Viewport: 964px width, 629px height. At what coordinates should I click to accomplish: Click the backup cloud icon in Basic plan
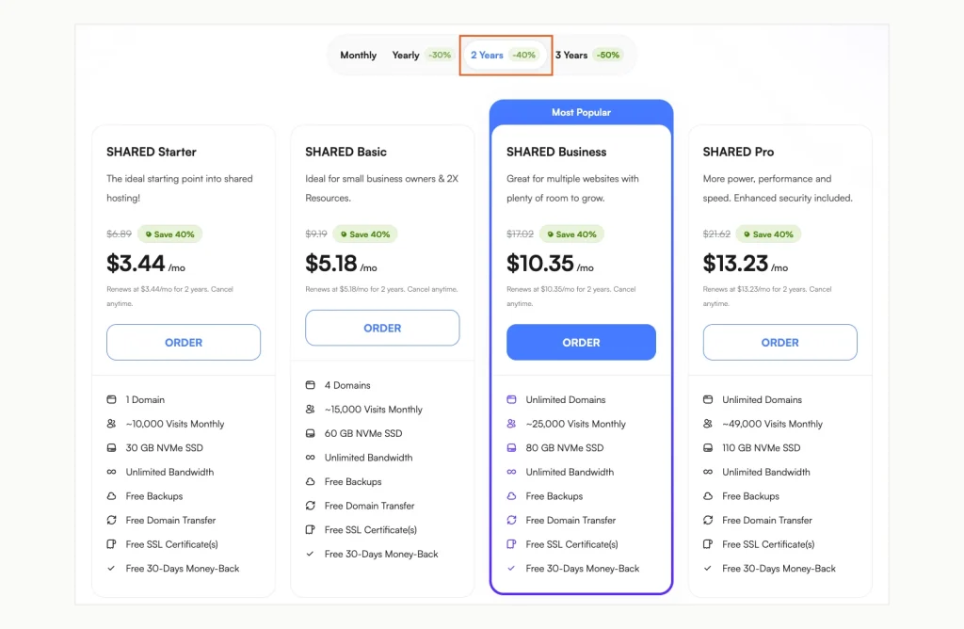pos(310,481)
